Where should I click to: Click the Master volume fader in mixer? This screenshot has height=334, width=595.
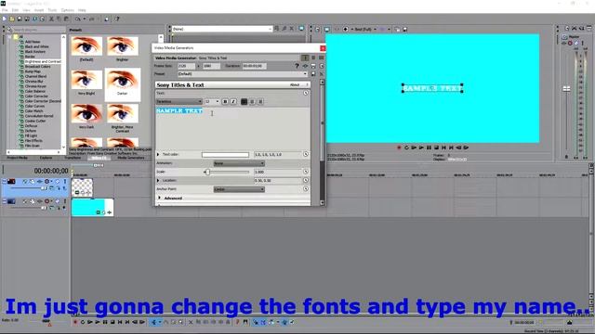click(x=566, y=89)
